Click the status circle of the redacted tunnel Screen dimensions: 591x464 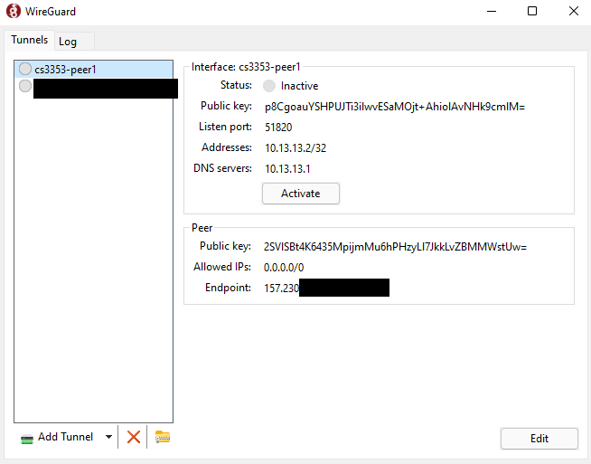(25, 86)
